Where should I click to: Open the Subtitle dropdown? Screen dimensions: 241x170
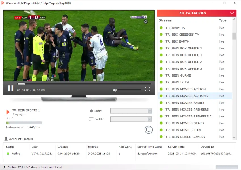pos(131,119)
